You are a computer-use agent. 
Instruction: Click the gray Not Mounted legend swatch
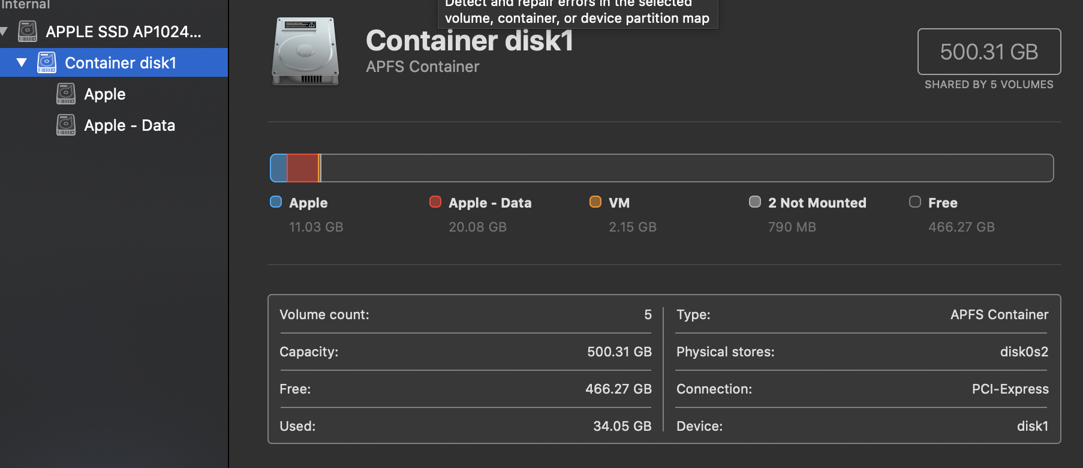[755, 202]
